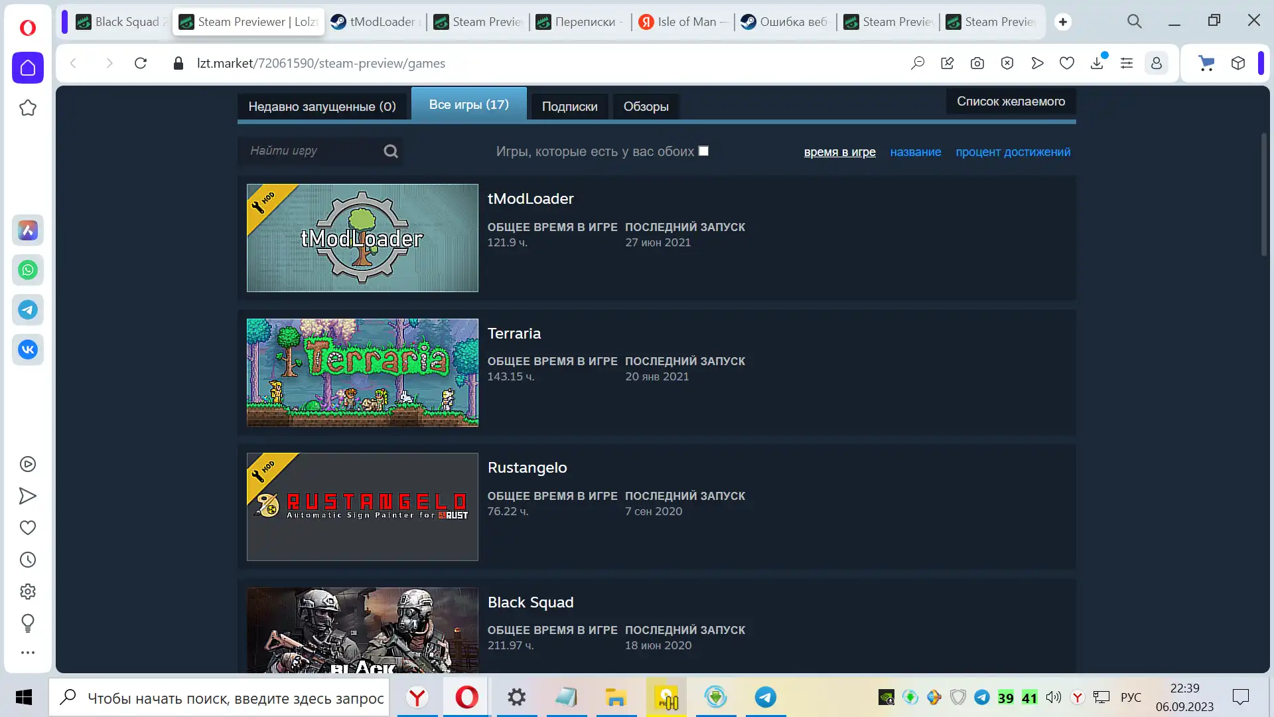Open the Обзоры tab
The height and width of the screenshot is (717, 1274).
coord(646,106)
